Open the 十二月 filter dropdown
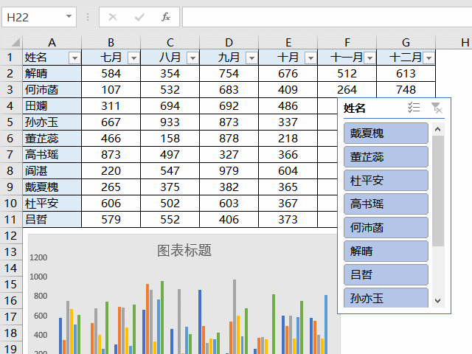 click(x=428, y=58)
